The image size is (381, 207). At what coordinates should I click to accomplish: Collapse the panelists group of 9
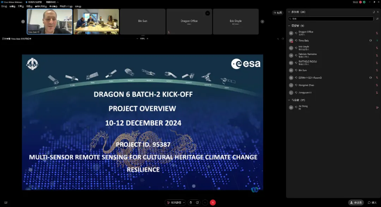point(289,26)
